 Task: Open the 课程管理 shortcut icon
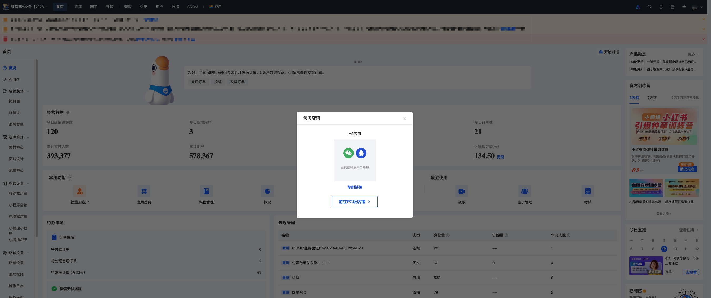point(206,191)
